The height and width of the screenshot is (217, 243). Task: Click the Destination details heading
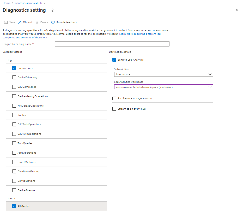(x=120, y=52)
